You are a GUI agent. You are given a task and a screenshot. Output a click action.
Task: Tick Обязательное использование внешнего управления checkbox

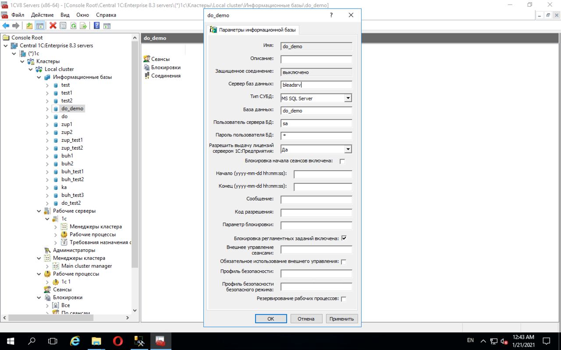click(x=344, y=262)
